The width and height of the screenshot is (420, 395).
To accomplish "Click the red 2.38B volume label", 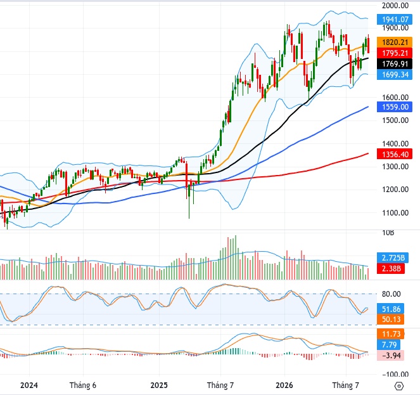I will (x=391, y=268).
